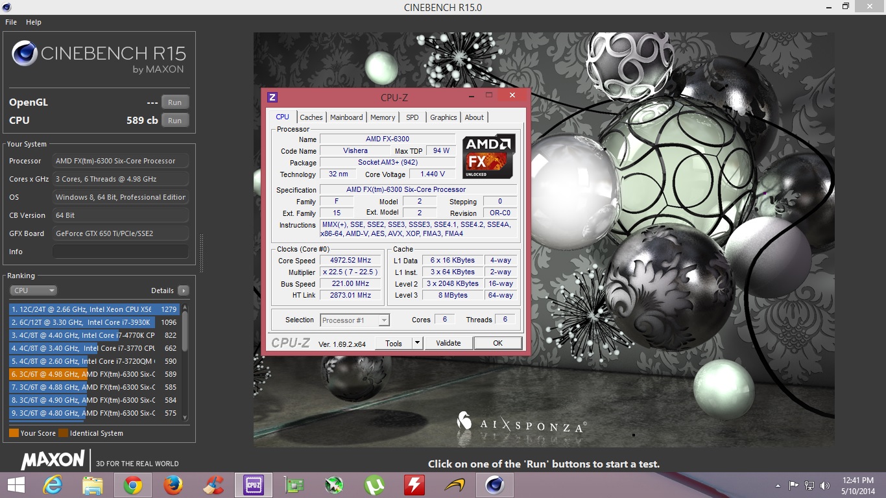Open the network status tray icon
Image resolution: width=886 pixels, height=498 pixels.
pyautogui.click(x=809, y=485)
